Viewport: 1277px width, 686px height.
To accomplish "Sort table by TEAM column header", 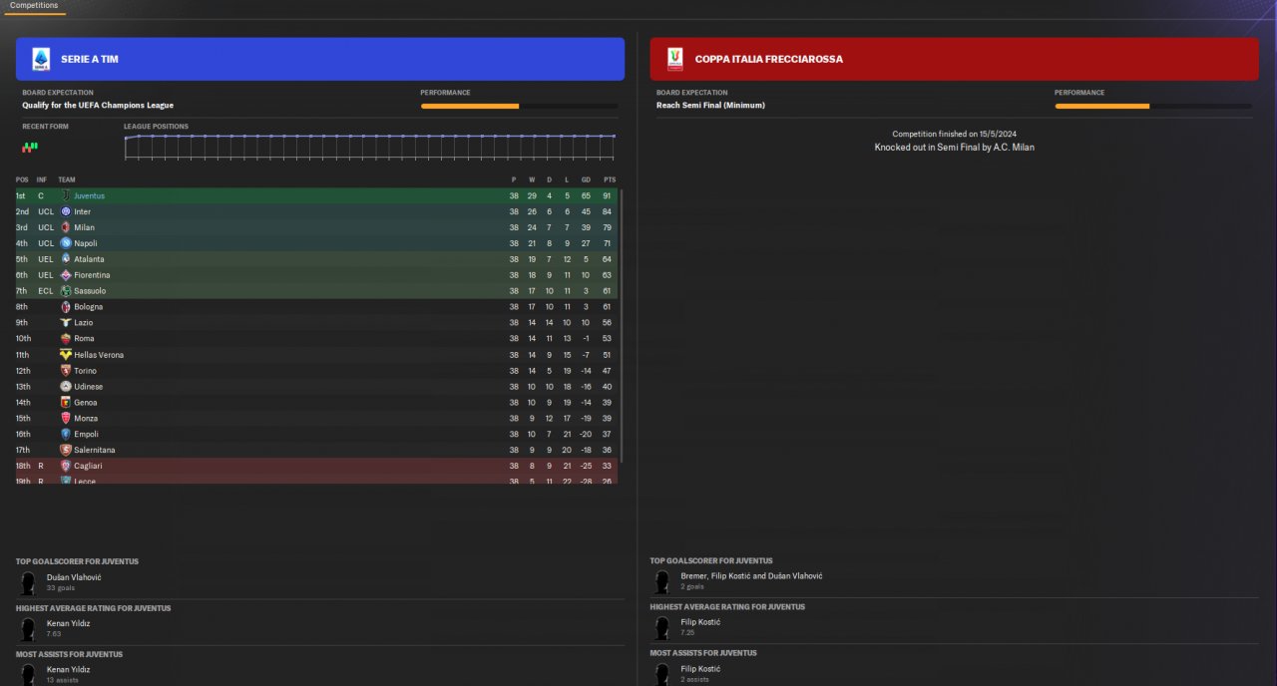I will tap(67, 179).
